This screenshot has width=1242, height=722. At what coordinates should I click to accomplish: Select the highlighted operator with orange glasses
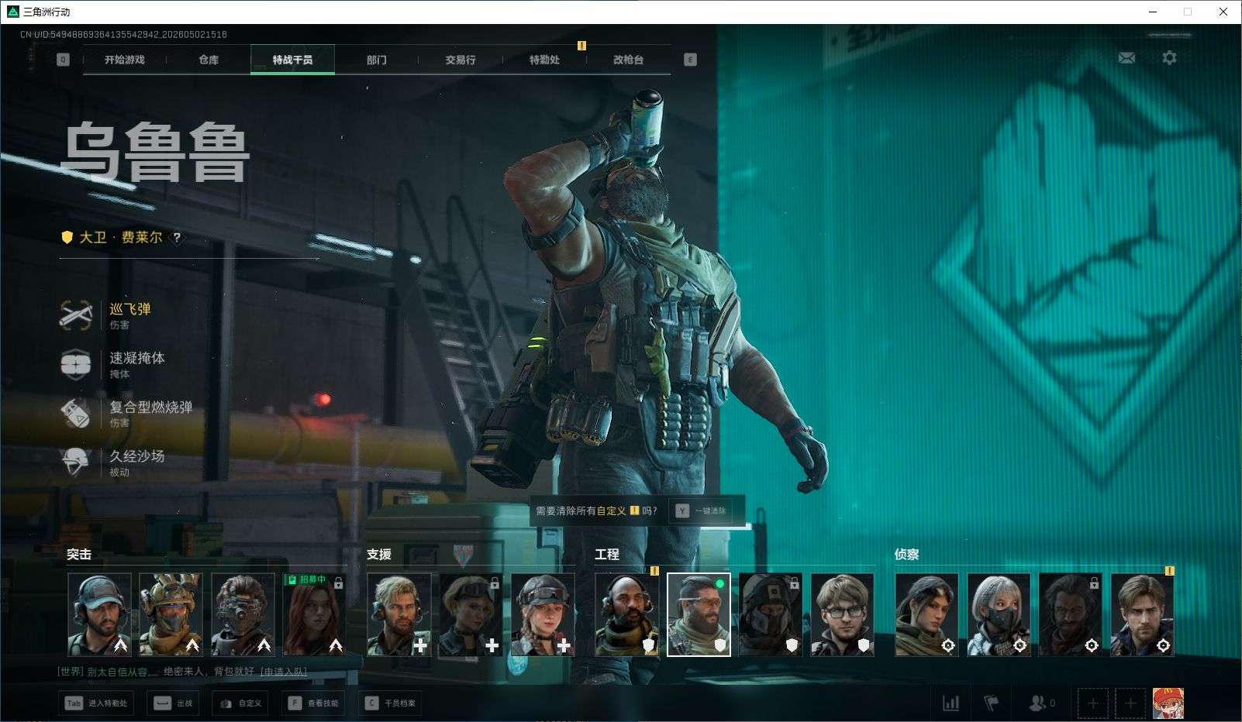click(699, 615)
